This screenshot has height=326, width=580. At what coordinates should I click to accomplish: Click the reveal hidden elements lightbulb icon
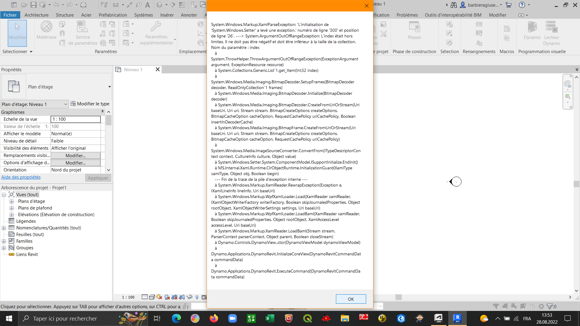click(x=197, y=297)
